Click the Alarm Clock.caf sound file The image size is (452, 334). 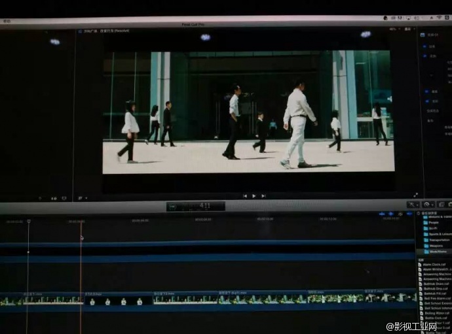pyautogui.click(x=433, y=264)
